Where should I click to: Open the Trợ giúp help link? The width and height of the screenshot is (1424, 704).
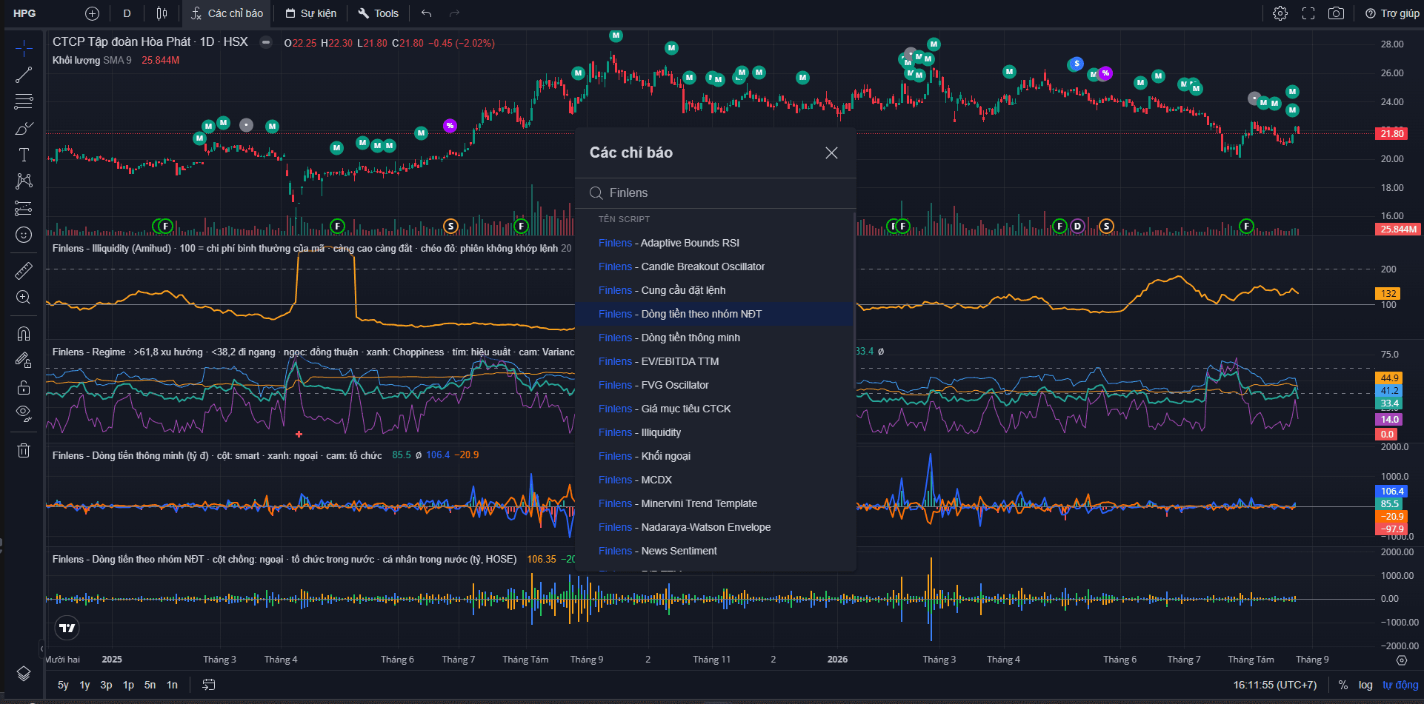[x=1392, y=13]
